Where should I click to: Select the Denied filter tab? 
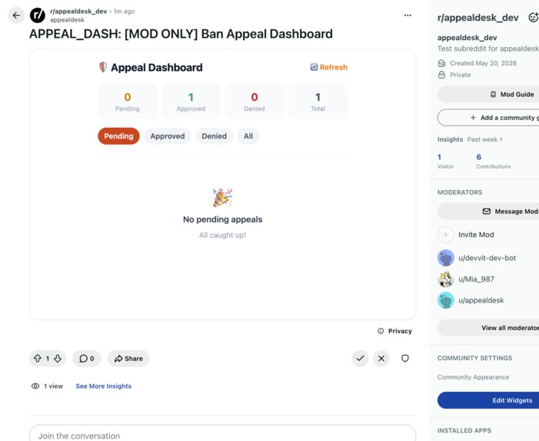click(x=215, y=136)
